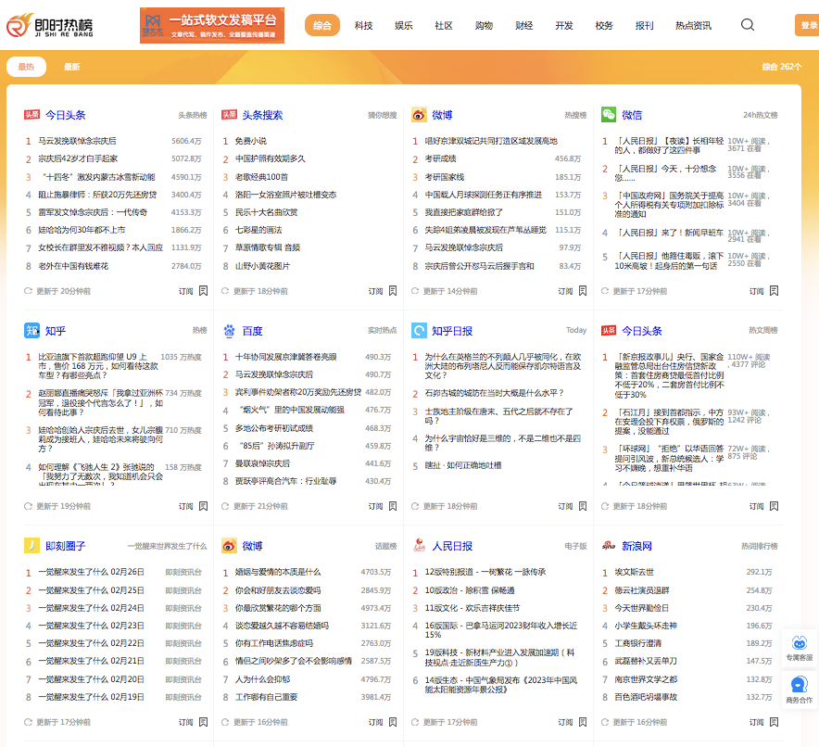819x747 pixels.
Task: Bookmark icon on 百度 card
Action: click(393, 506)
